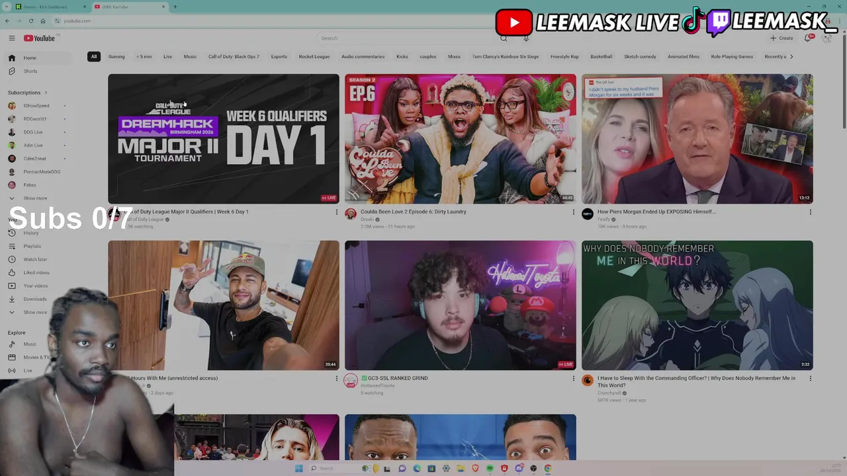Image resolution: width=847 pixels, height=476 pixels.
Task: Open options for Coulda Been Love video
Action: (x=573, y=212)
